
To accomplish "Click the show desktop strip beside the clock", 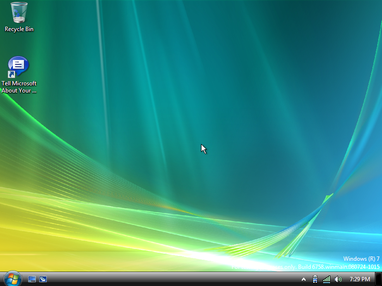I will 378,279.
